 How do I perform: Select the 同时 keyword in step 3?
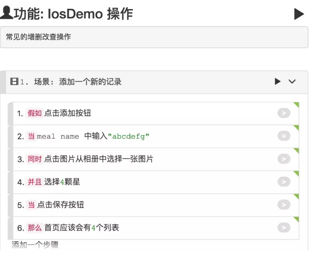point(35,159)
